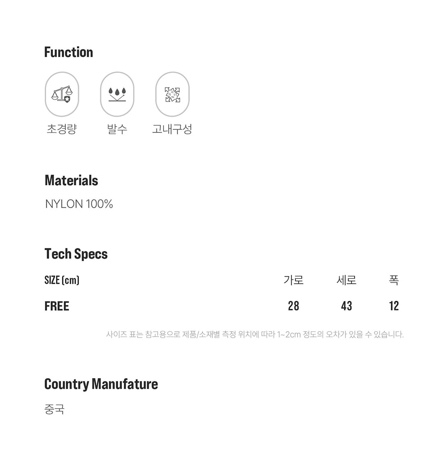The width and height of the screenshot is (448, 465).
Task: Click the 중국 country text
Action: (55, 409)
